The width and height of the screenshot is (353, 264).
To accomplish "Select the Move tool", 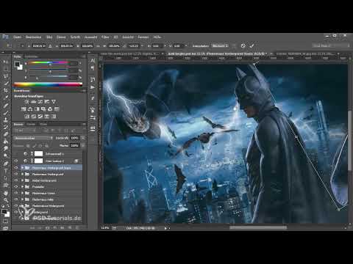I will pos(6,62).
